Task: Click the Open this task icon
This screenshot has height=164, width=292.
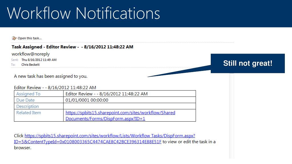Action: [14, 38]
